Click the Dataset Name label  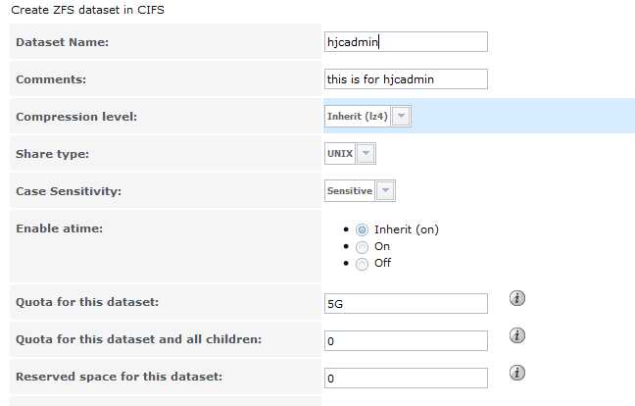click(62, 42)
